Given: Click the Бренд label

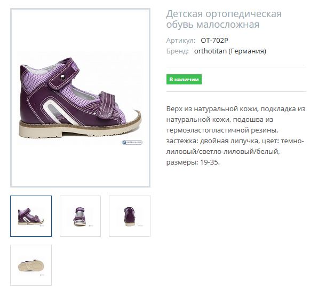Looking at the screenshot, I should tap(178, 51).
